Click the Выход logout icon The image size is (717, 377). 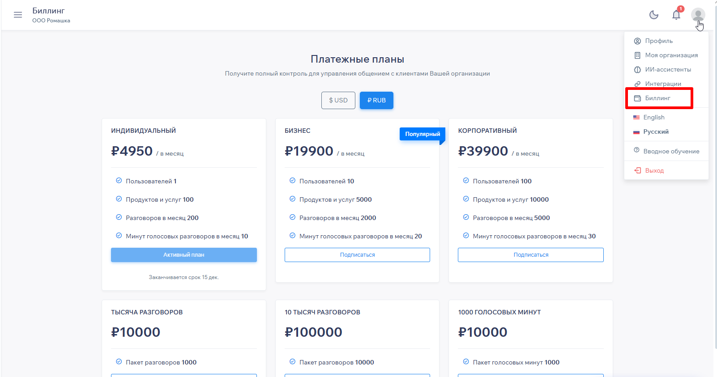pos(637,170)
